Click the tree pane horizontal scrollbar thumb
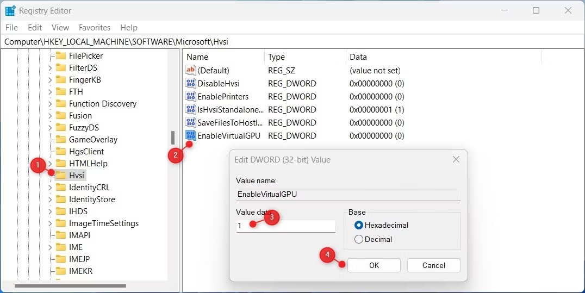 click(x=70, y=286)
